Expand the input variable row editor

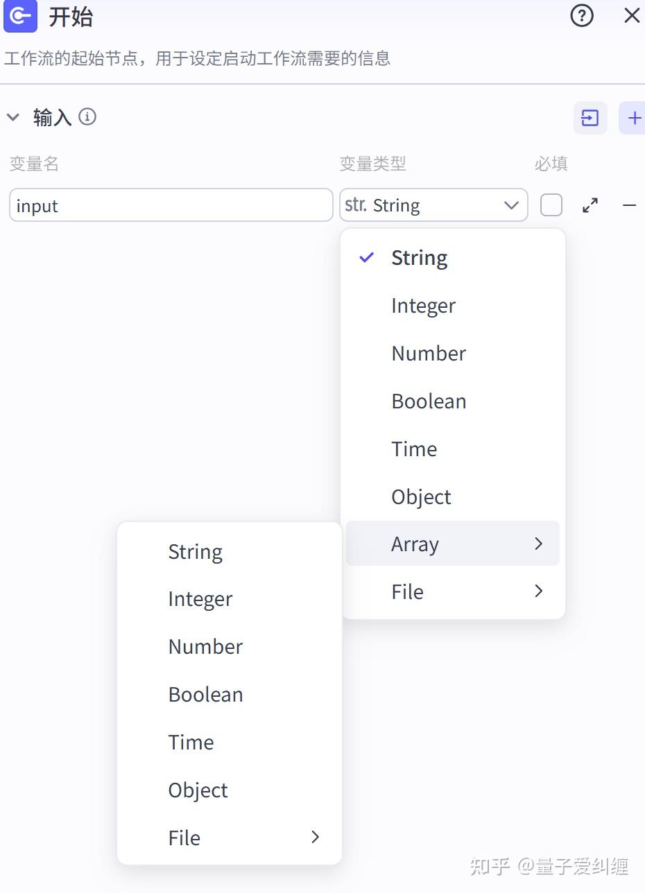pos(590,205)
